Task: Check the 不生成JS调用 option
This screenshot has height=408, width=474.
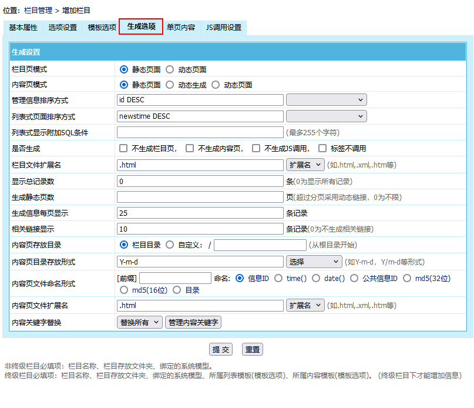Action: click(256, 148)
